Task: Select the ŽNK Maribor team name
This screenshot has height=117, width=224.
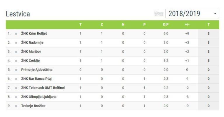Action: click(x=31, y=52)
